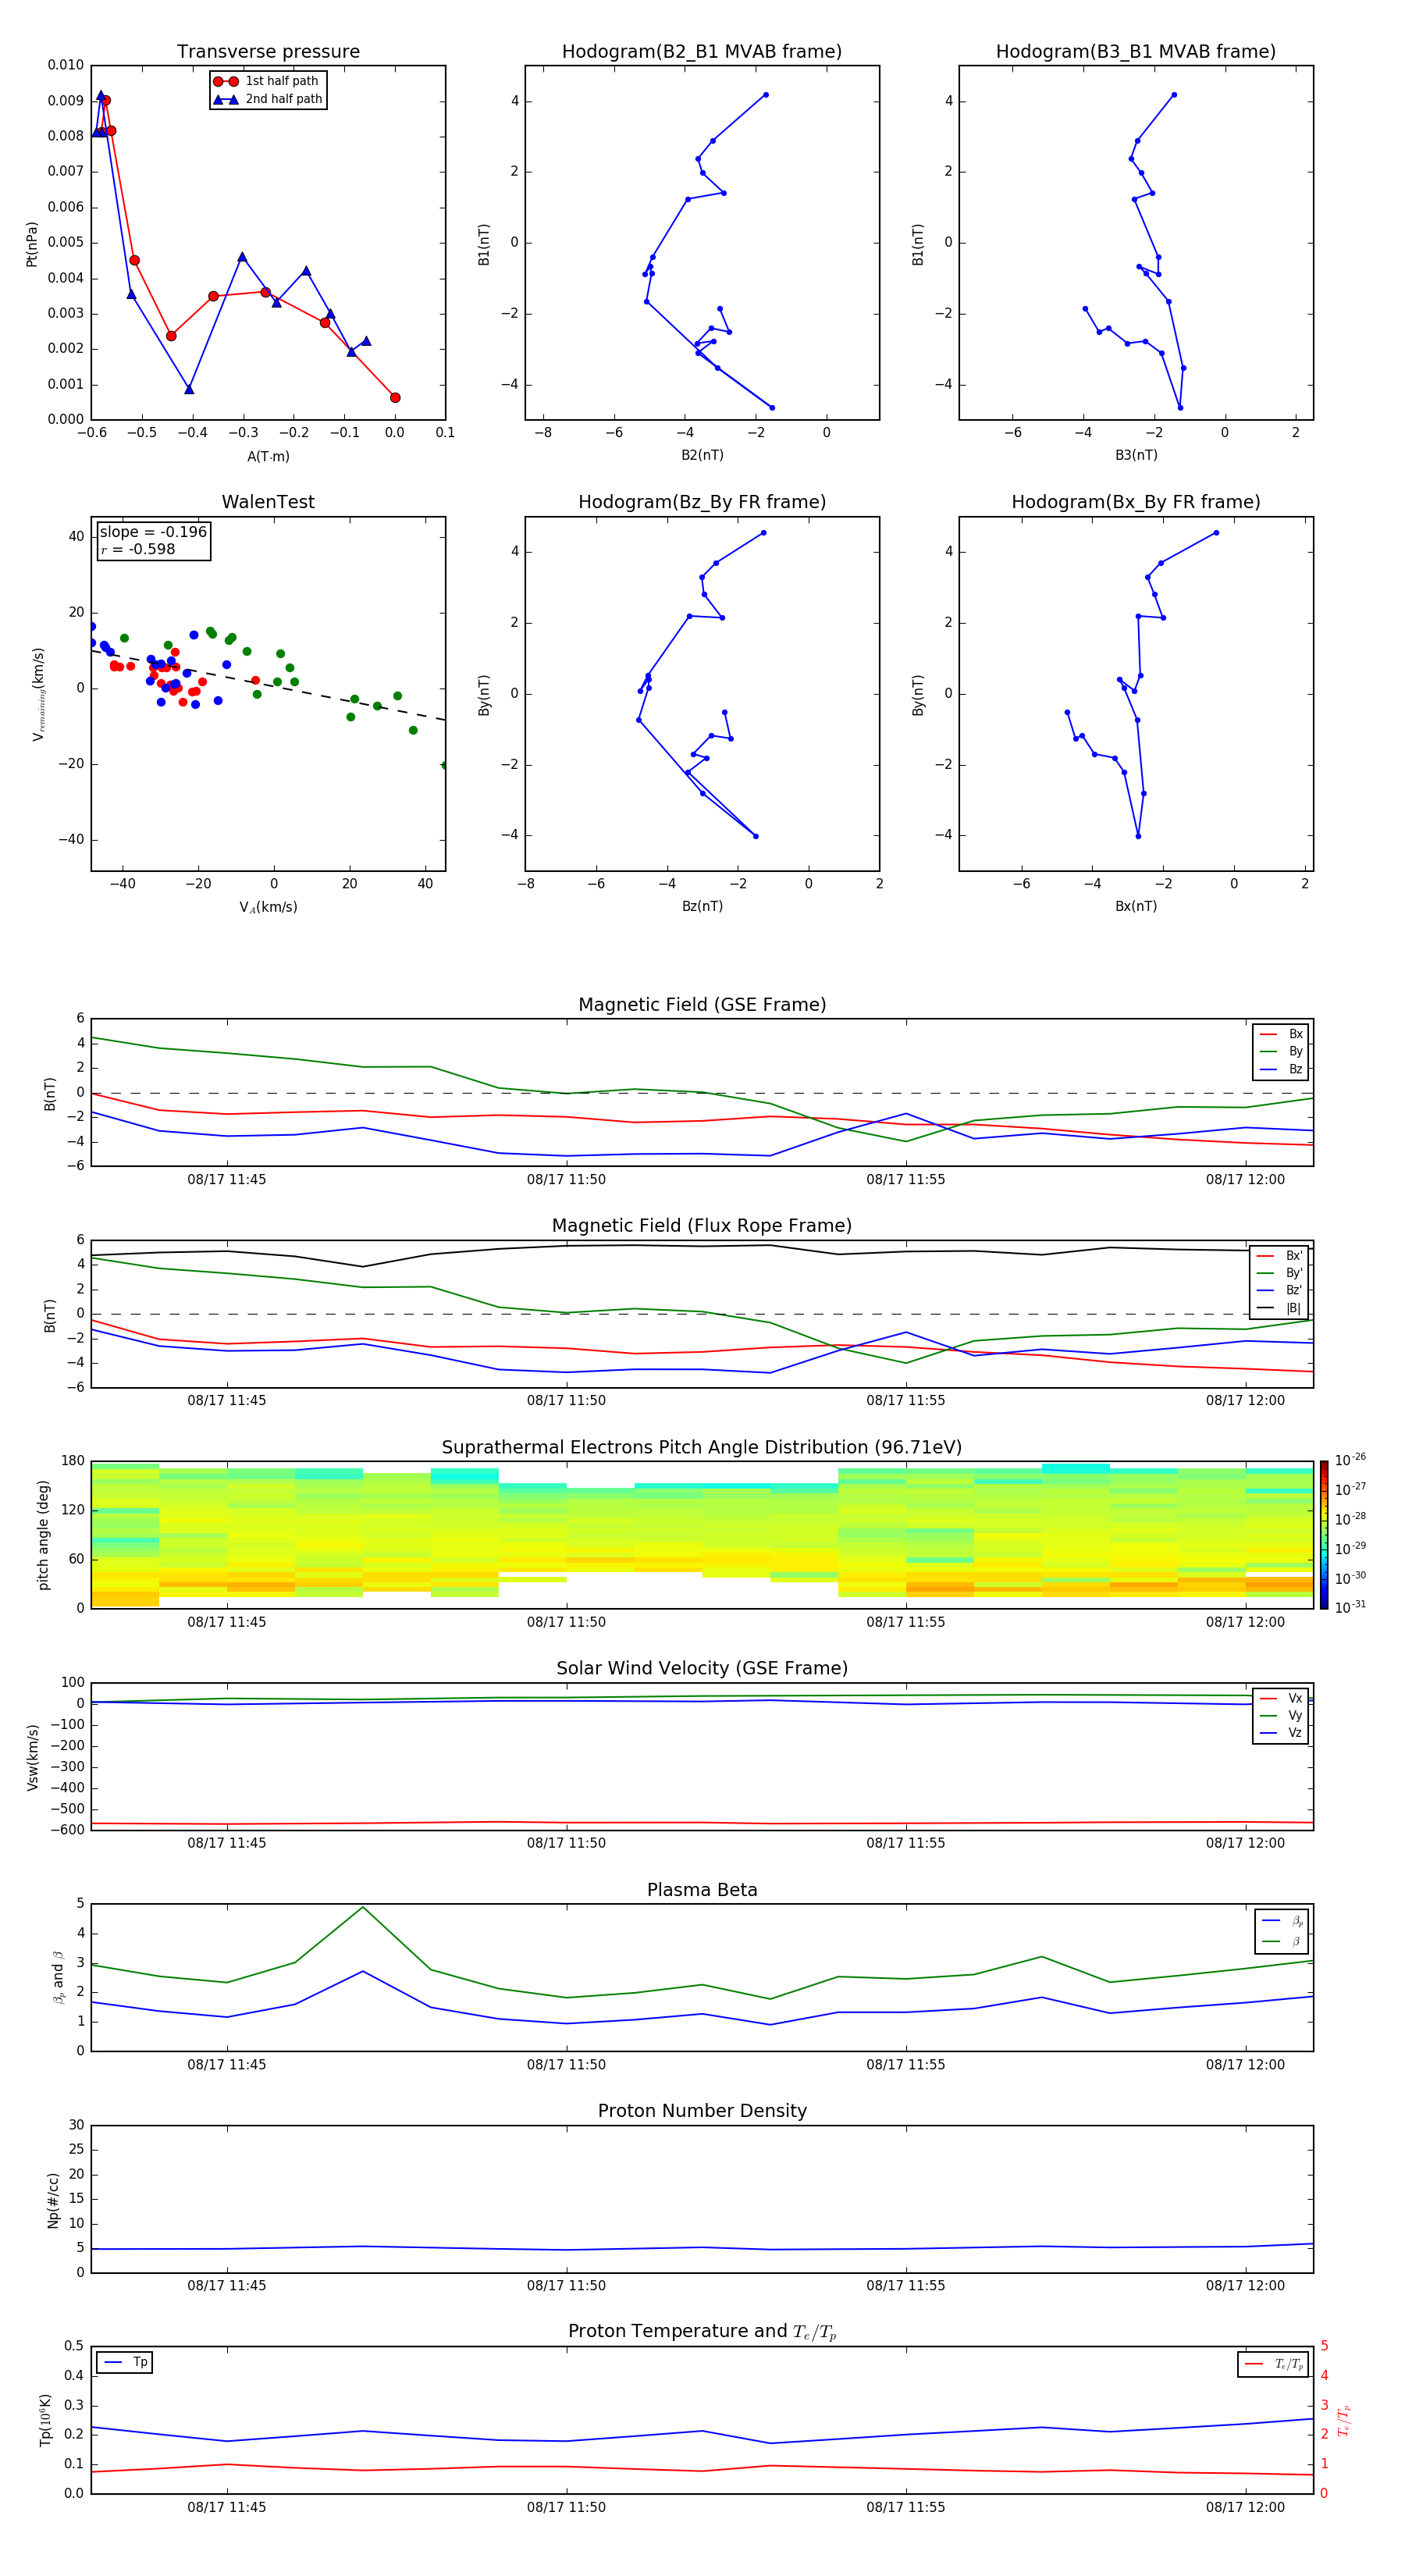Click the '|B|' legend entry
This screenshot has height=2576, width=1405.
click(1279, 1308)
